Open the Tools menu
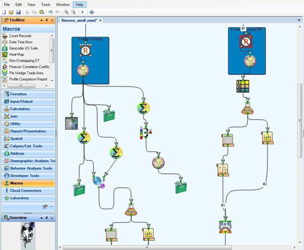This screenshot has height=250, width=304. pos(46,5)
